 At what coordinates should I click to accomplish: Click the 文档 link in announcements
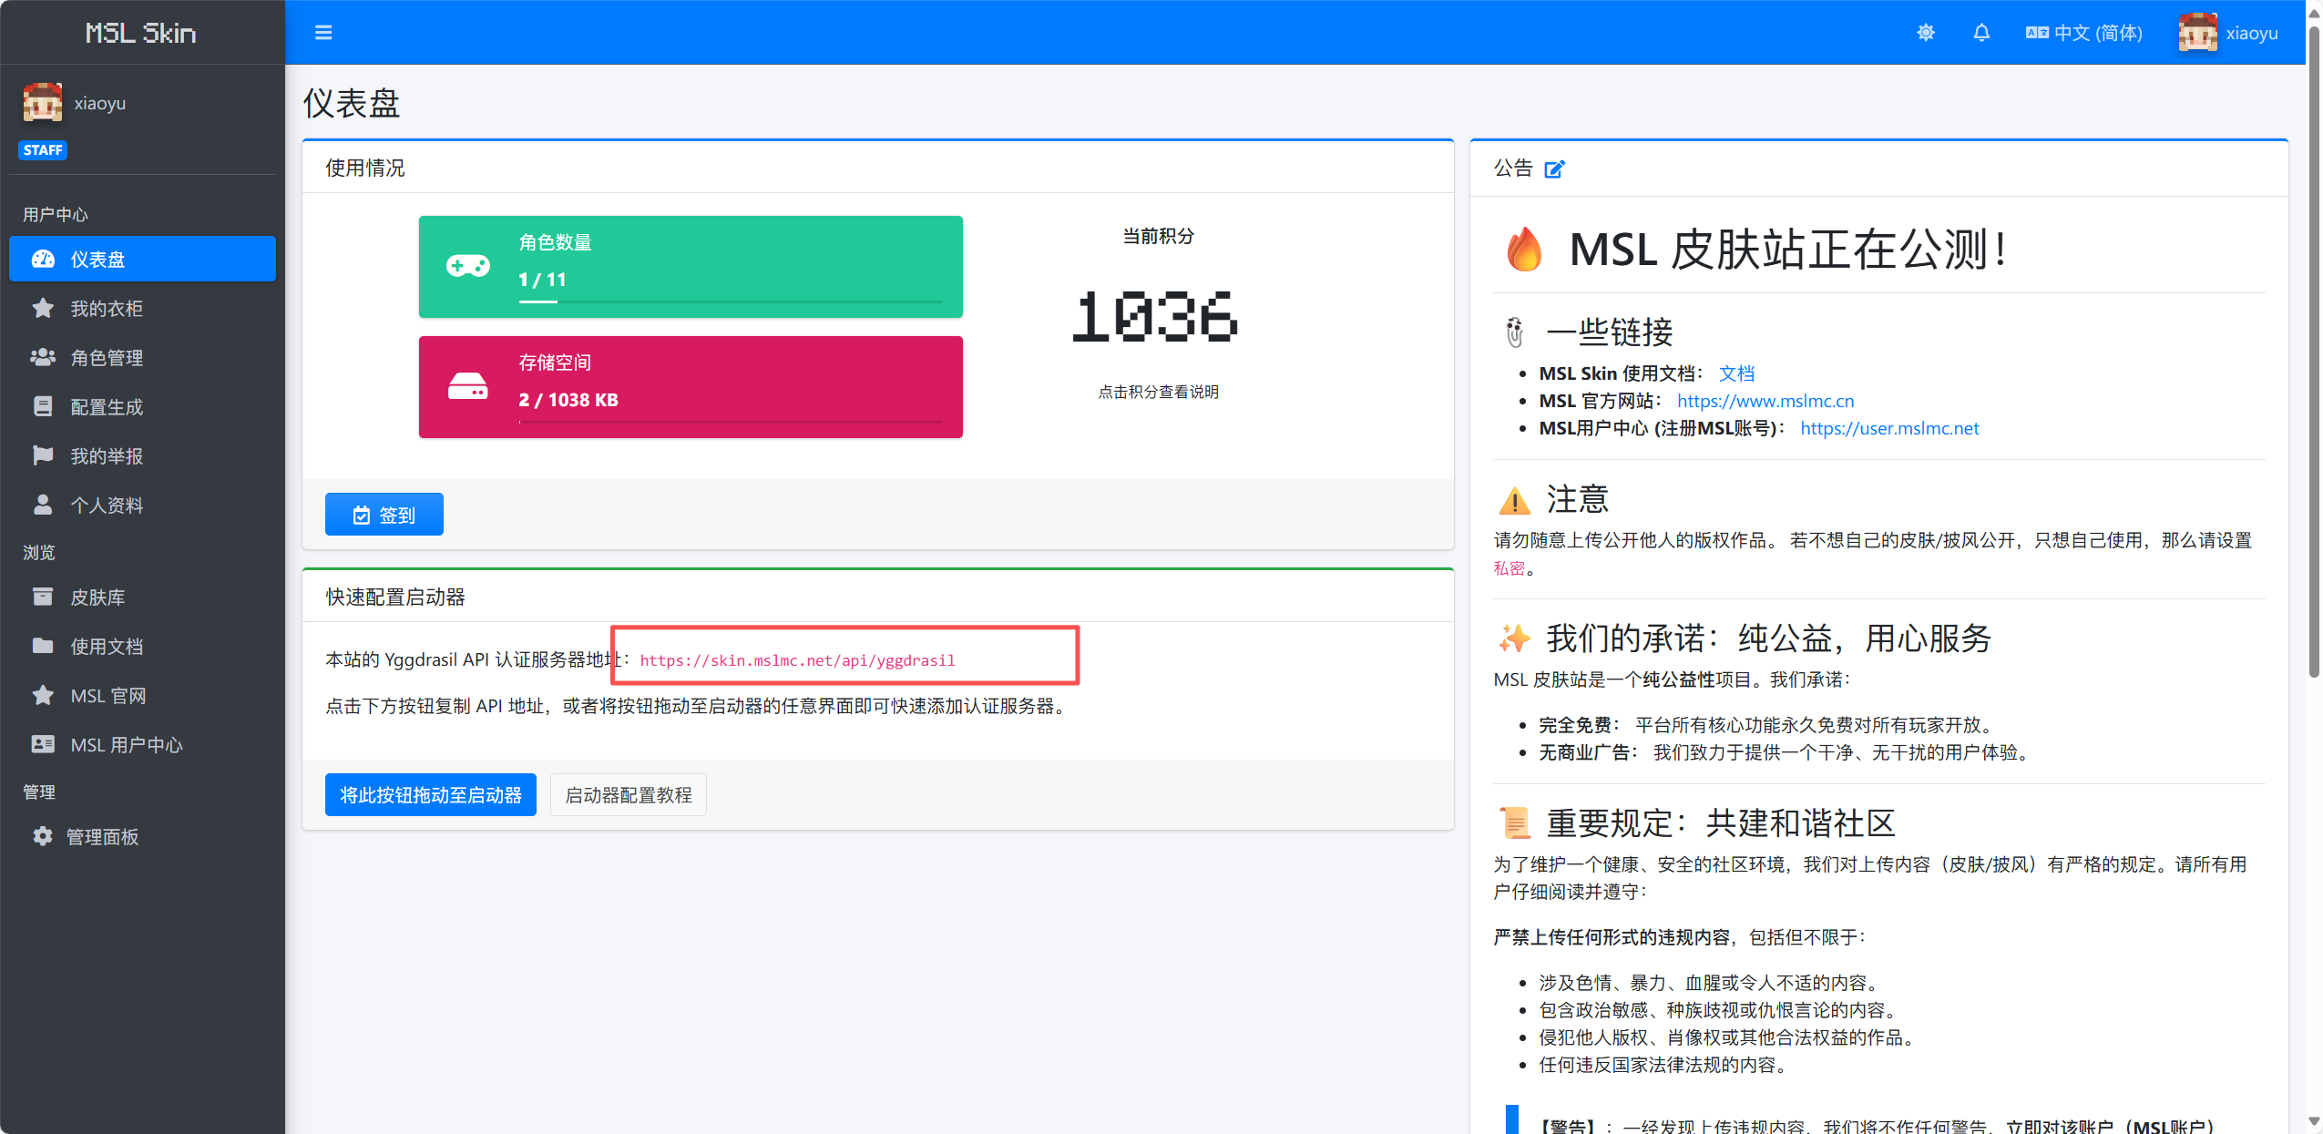click(x=1735, y=373)
